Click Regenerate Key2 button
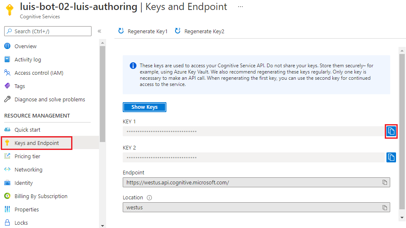 (x=200, y=31)
